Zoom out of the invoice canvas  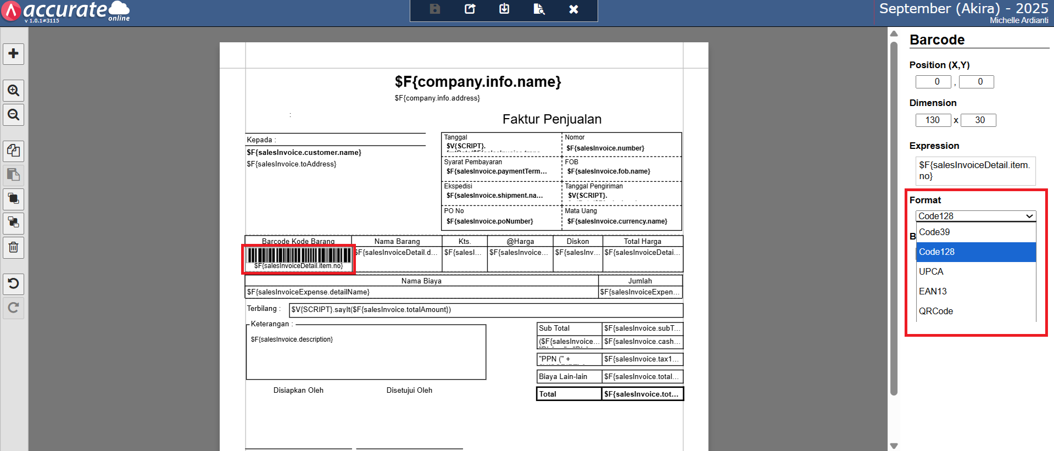pos(14,115)
